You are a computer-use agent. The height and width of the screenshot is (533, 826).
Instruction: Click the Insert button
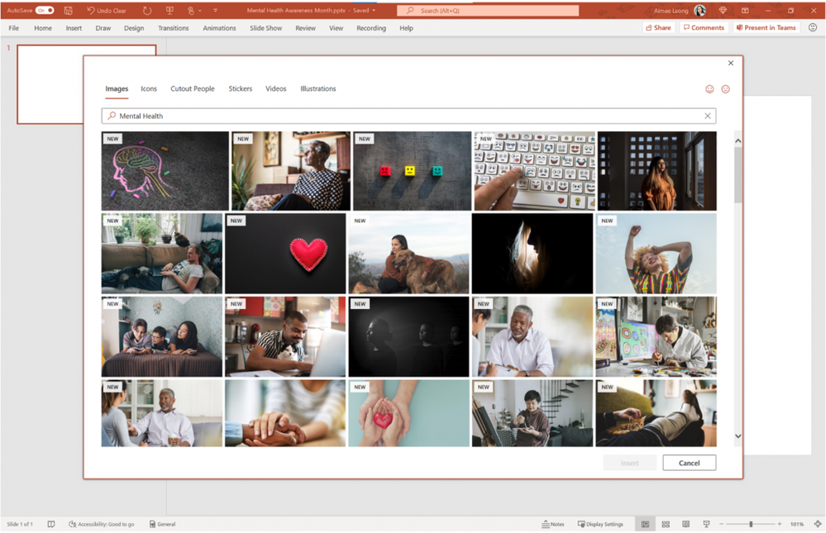[x=629, y=463]
